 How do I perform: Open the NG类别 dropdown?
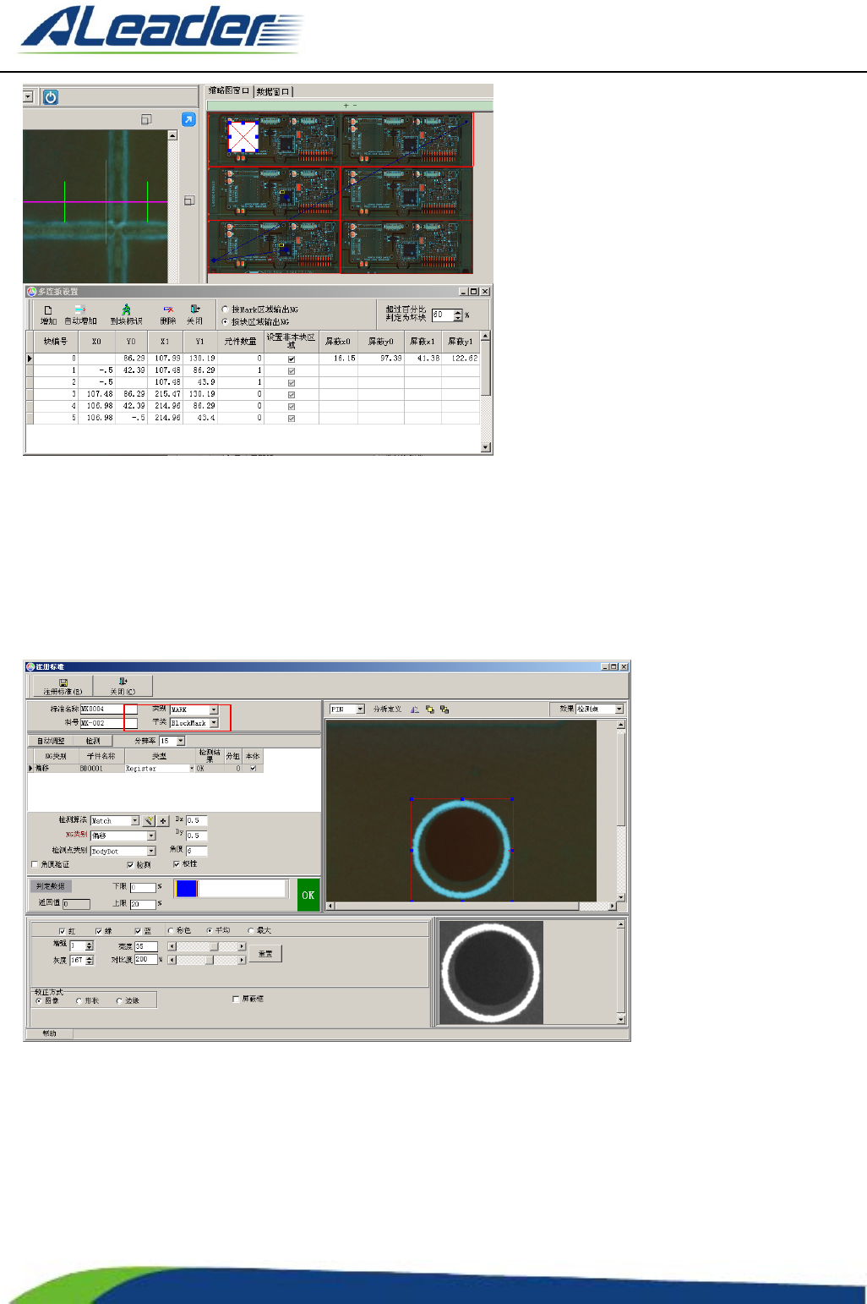coord(151,836)
